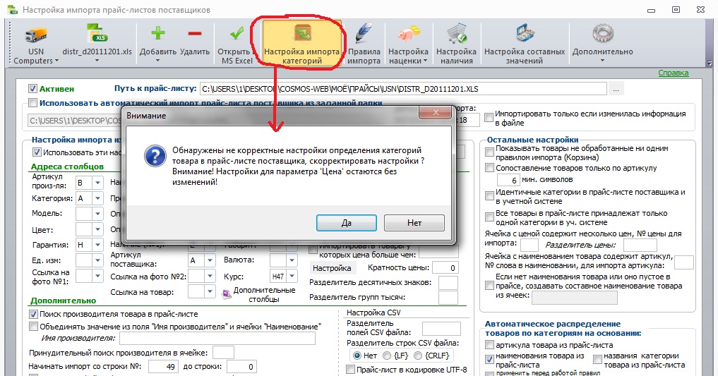Enable Объединять значение из поля Имя производителя

(33, 327)
